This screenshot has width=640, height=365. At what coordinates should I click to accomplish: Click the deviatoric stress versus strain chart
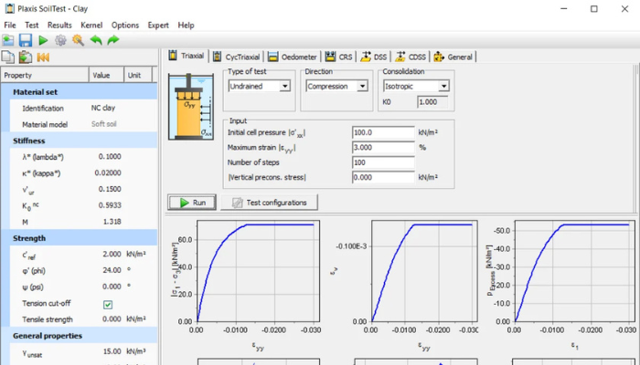coord(259,271)
